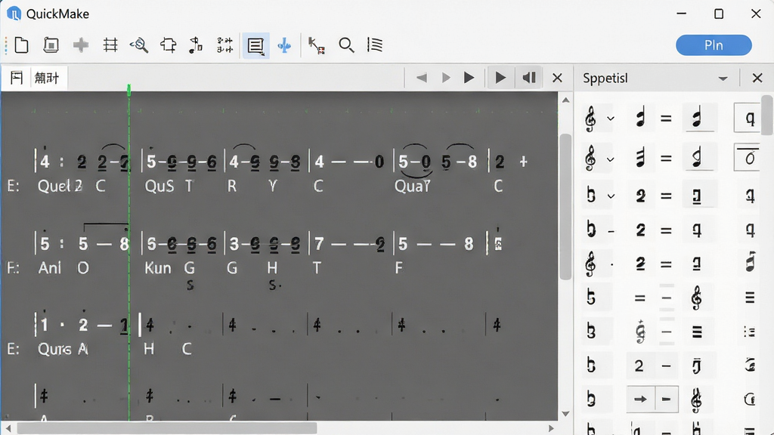Toggle the highlighted text panel icon
This screenshot has height=435, width=774.
tap(255, 46)
